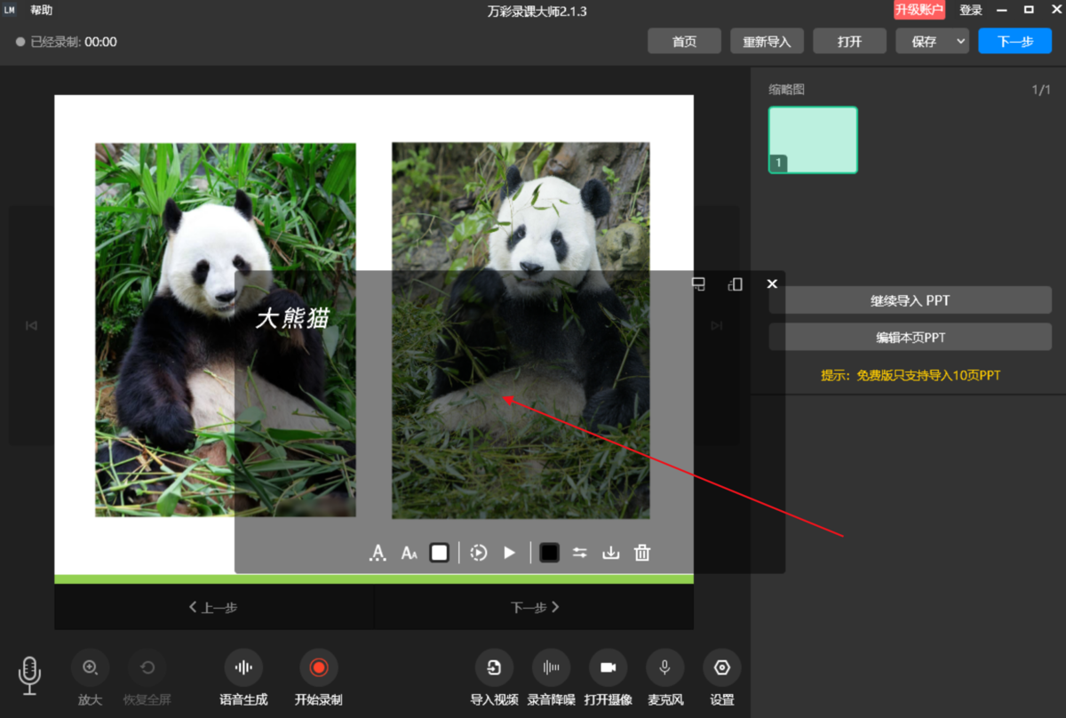
Task: Toggle the 打开摄像 camera button
Action: tap(608, 668)
